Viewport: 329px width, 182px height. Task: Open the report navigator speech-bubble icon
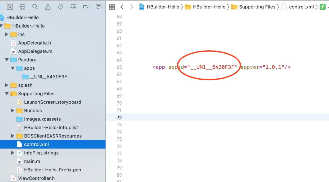pyautogui.click(x=99, y=7)
